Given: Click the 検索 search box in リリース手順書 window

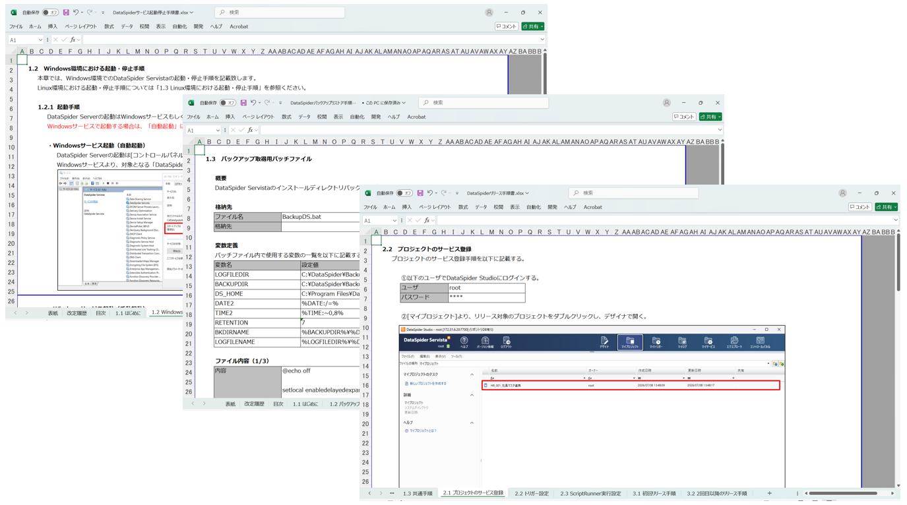Looking at the screenshot, I should (633, 193).
